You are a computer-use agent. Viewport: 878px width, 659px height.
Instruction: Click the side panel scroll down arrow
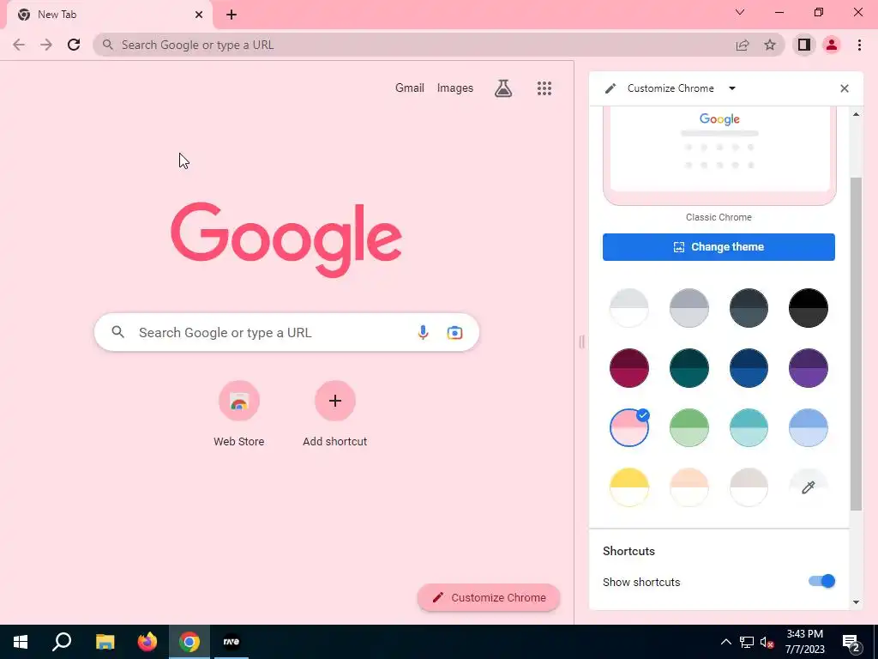point(856,602)
